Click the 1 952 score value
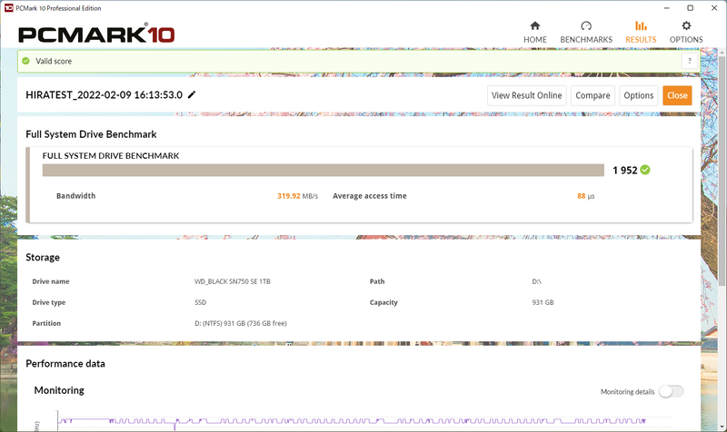This screenshot has width=727, height=432. click(x=624, y=171)
